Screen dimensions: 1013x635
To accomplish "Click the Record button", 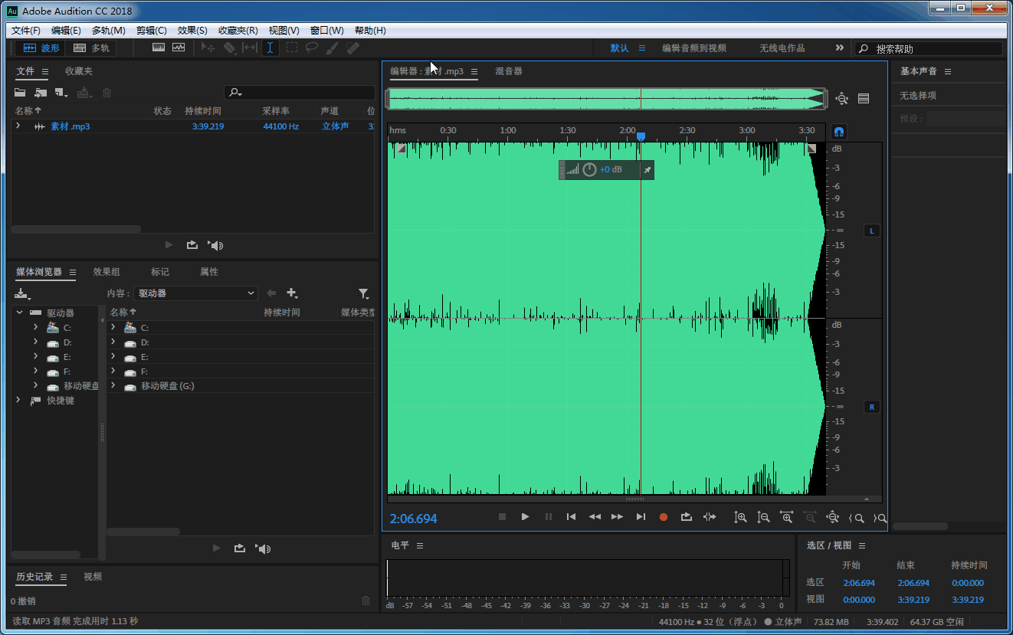I will click(x=664, y=517).
